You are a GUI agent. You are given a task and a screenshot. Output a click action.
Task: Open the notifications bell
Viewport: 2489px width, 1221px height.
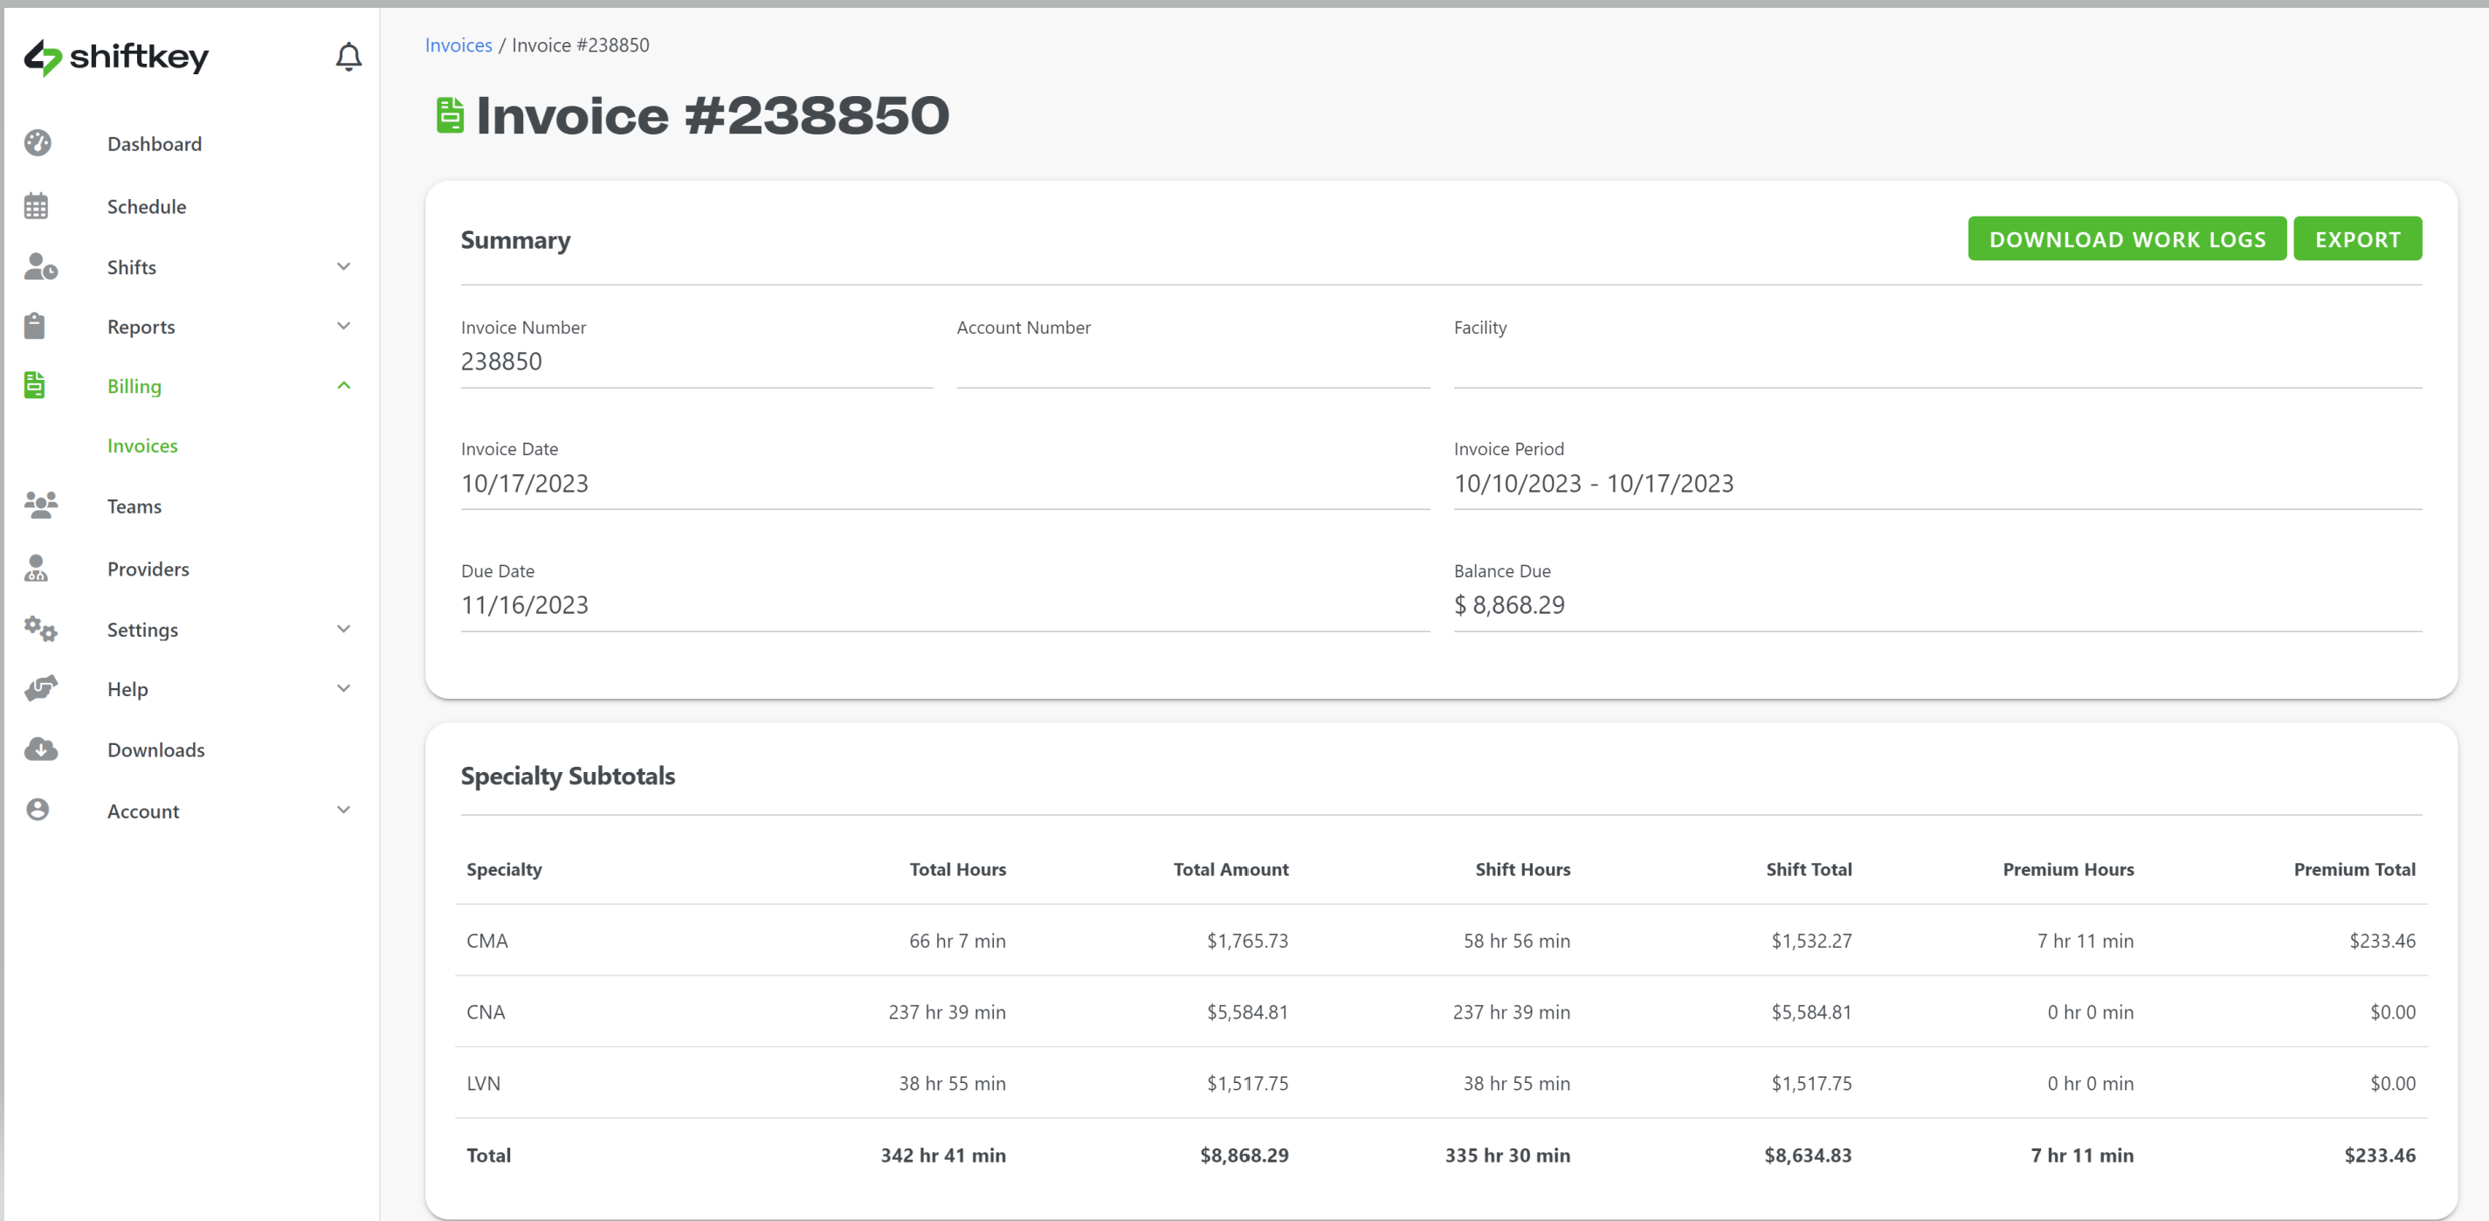point(348,56)
